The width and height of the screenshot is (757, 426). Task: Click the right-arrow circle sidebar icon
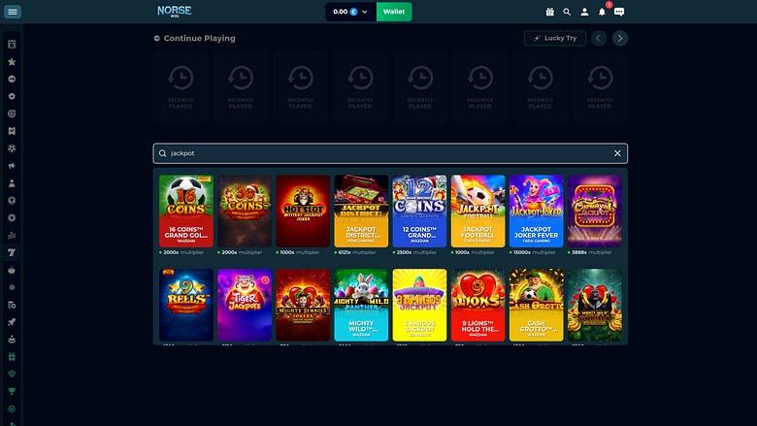click(12, 80)
